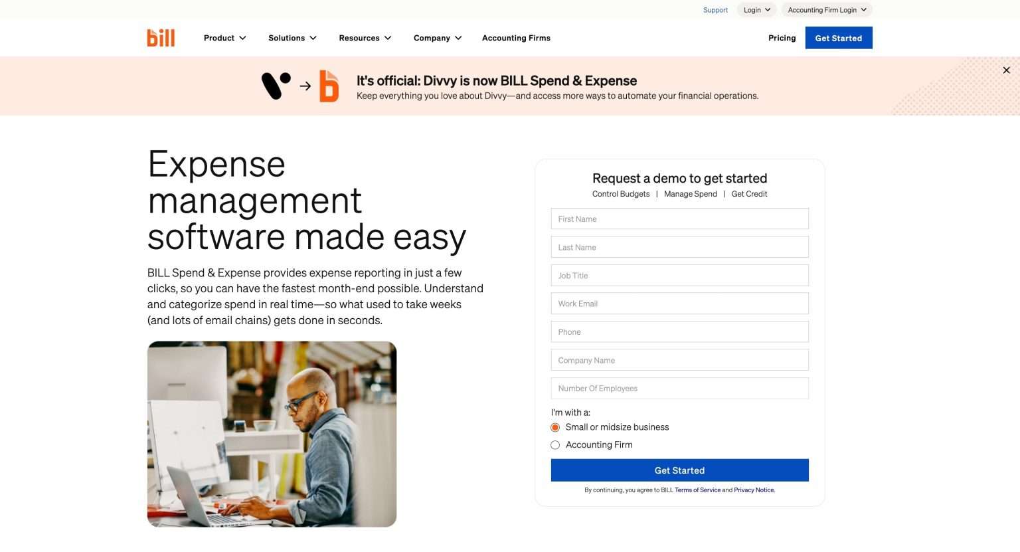
Task: Open the Pricing page
Action: point(782,38)
